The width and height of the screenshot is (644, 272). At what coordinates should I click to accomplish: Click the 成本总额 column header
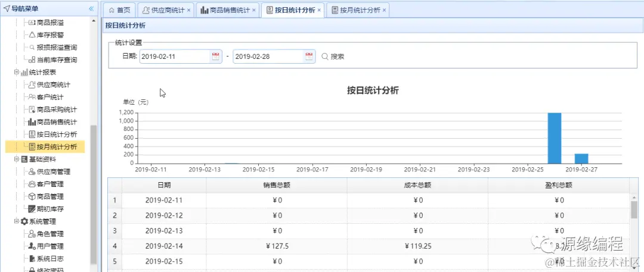point(417,185)
